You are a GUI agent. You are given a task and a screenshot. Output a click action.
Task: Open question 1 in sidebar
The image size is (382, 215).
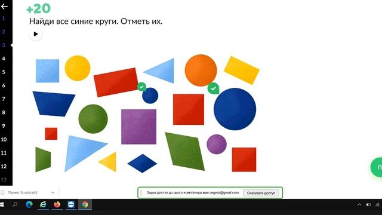point(4,19)
